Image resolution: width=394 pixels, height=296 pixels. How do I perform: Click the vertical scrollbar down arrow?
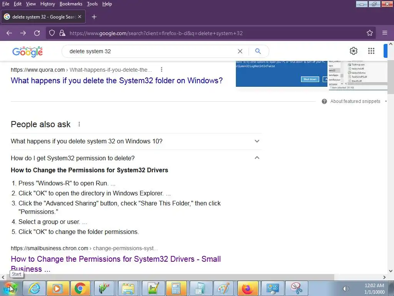tap(391, 271)
